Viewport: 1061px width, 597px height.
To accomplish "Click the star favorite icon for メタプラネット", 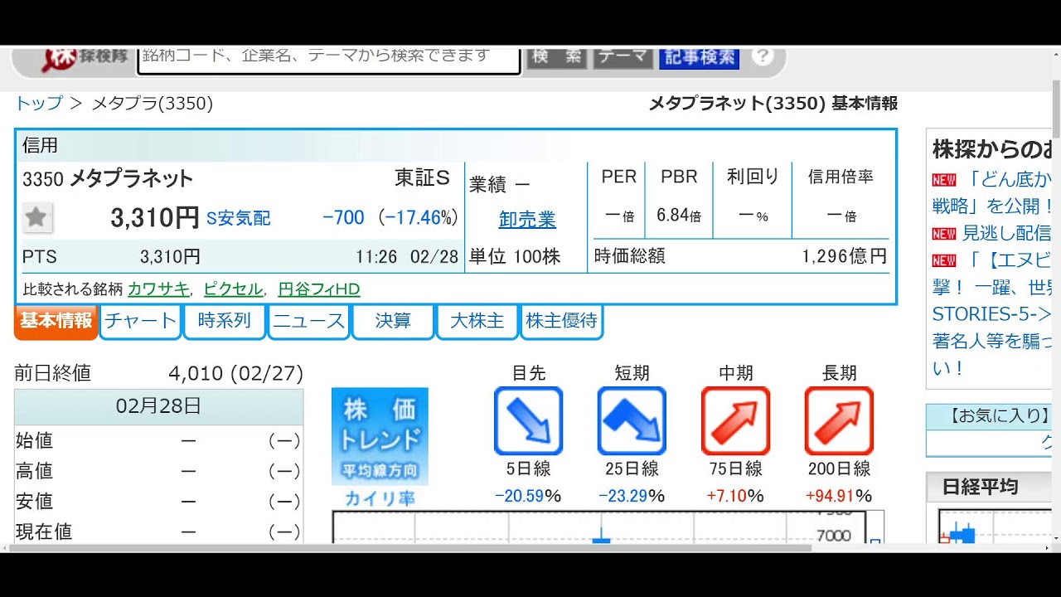I will tap(36, 218).
